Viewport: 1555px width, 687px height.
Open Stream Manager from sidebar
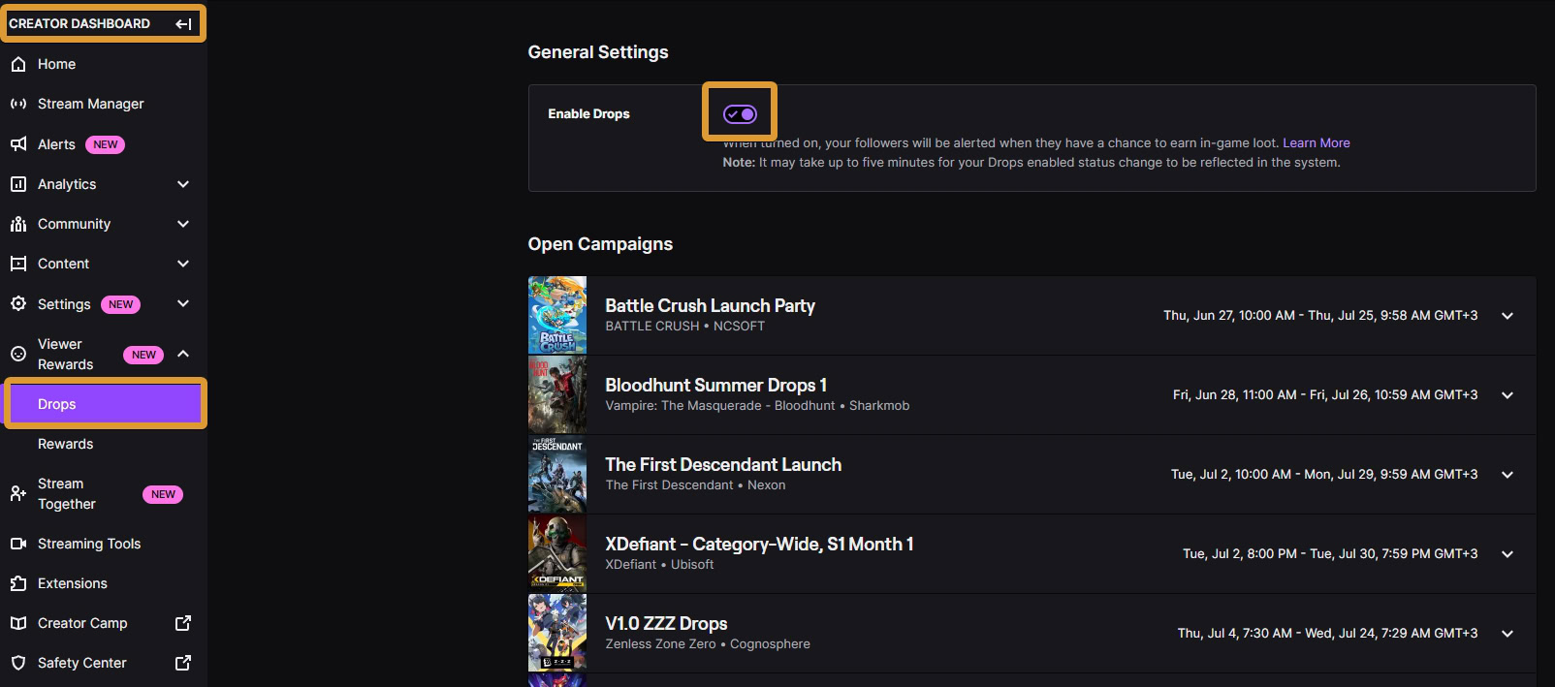tap(104, 104)
